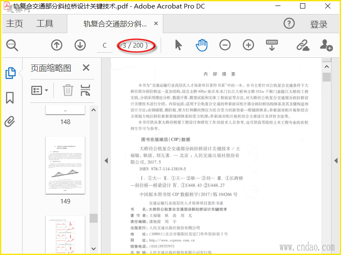Share link via cloud icon

point(303,45)
